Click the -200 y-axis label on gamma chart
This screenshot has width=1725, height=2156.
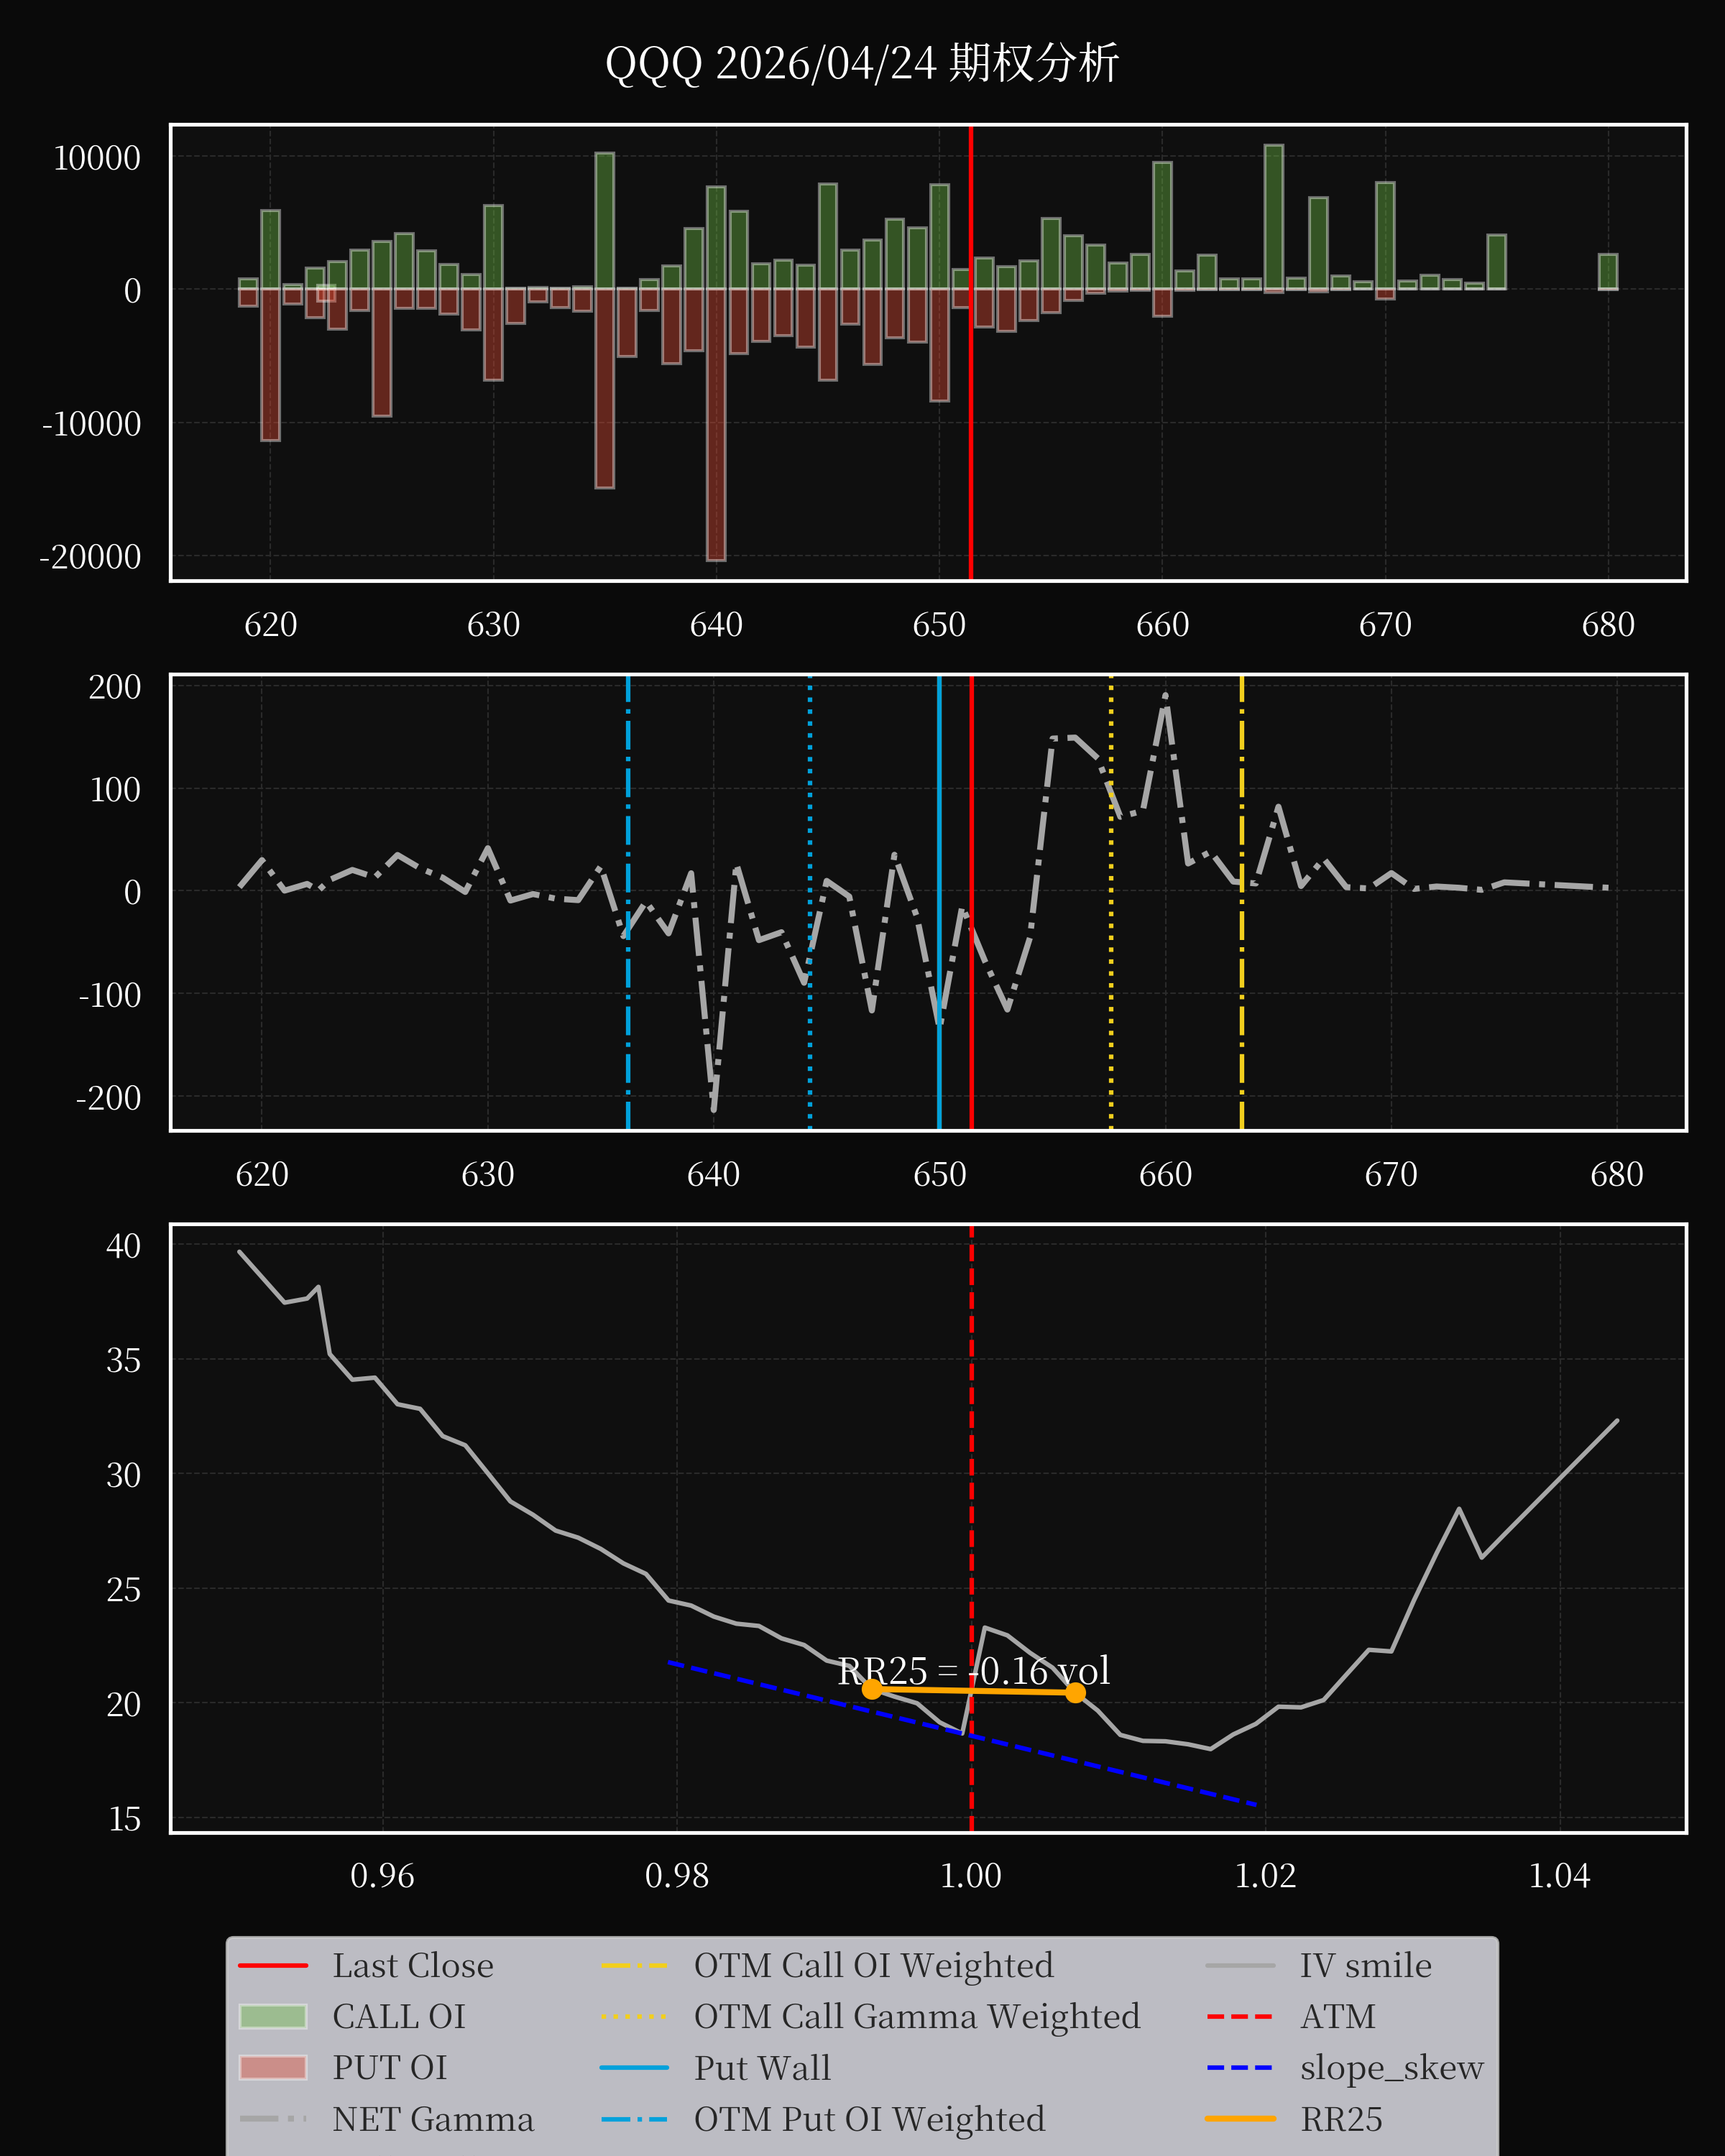(x=109, y=1098)
